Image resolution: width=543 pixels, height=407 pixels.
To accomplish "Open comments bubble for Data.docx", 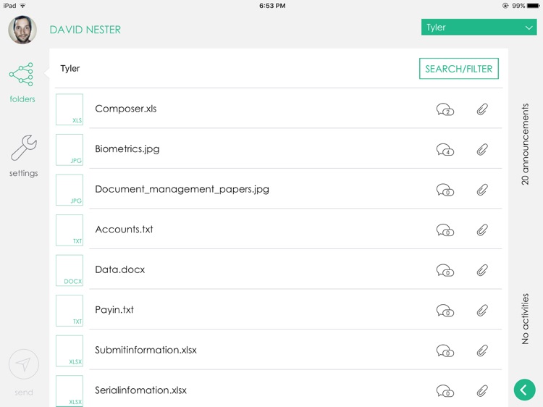I will pyautogui.click(x=445, y=270).
